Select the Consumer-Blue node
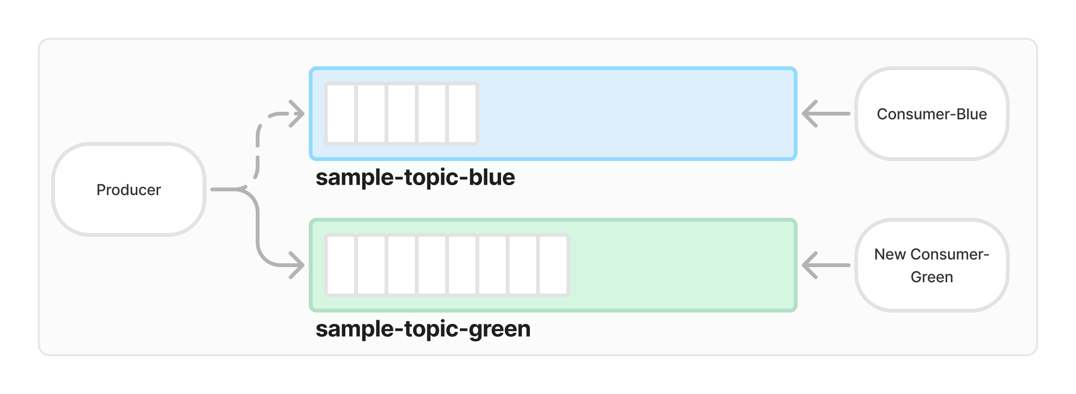1076x394 pixels. (931, 114)
